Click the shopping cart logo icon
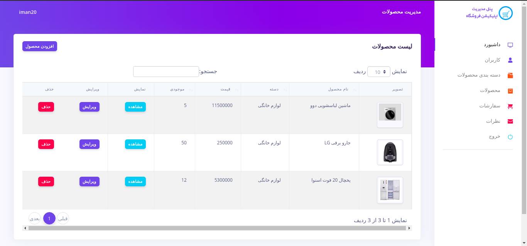 (505, 13)
